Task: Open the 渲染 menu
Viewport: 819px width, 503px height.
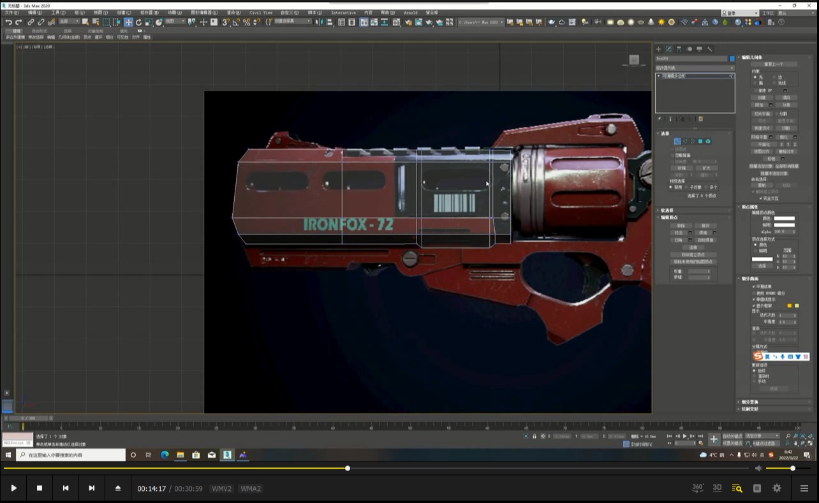Action: pyautogui.click(x=233, y=13)
